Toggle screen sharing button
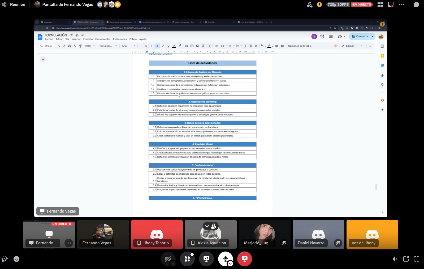The width and height of the screenshot is (424, 269). click(x=206, y=259)
